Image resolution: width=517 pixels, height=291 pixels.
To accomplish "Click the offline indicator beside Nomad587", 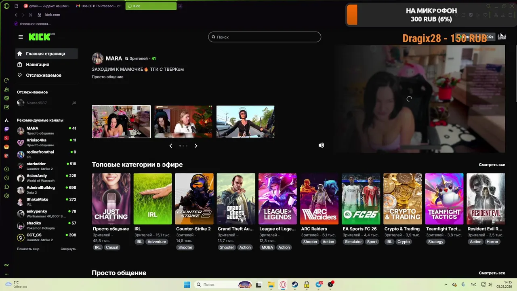I will [74, 103].
